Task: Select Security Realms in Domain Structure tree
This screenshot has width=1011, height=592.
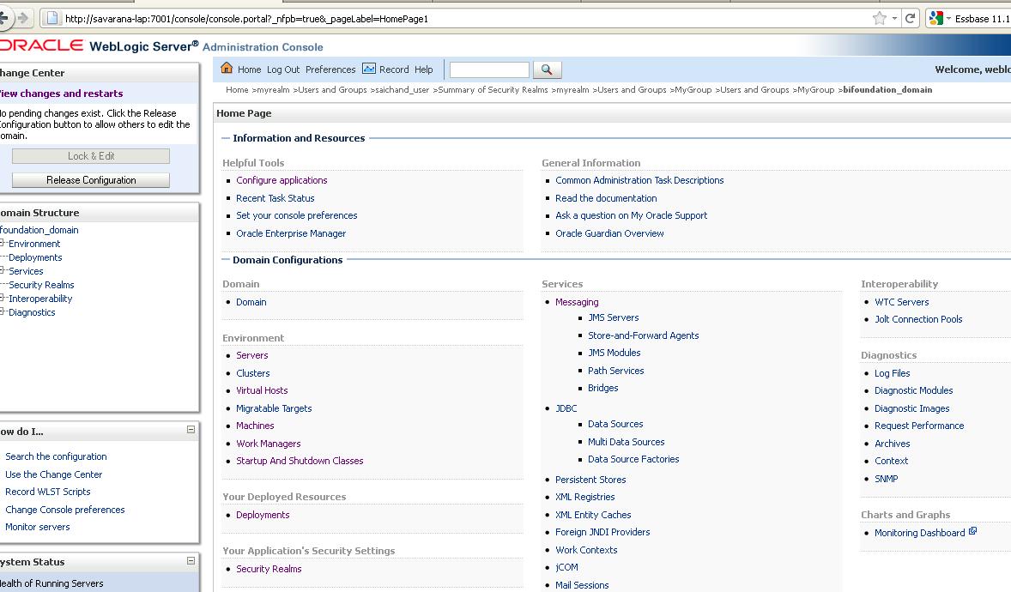Action: [41, 284]
